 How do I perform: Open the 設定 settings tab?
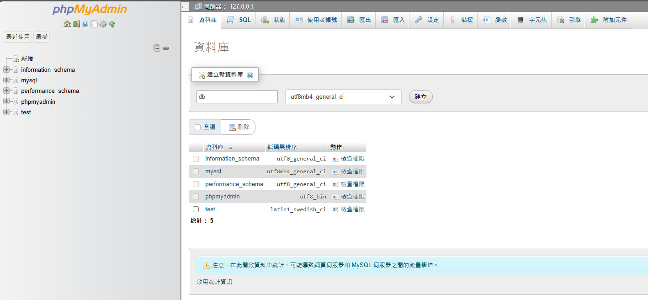(426, 20)
